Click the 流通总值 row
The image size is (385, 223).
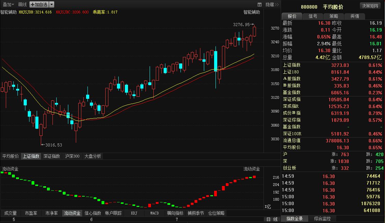[x=332, y=141]
